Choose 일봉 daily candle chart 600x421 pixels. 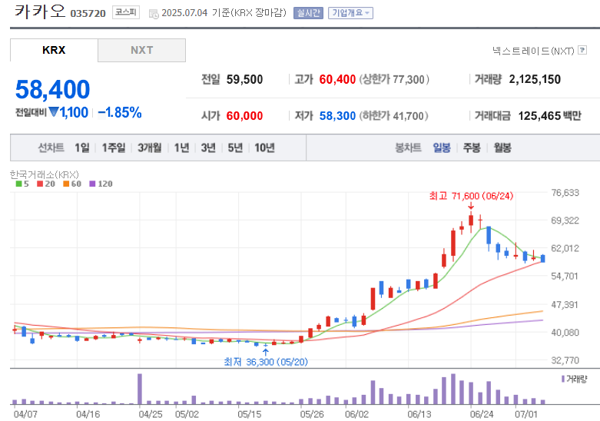(442, 148)
